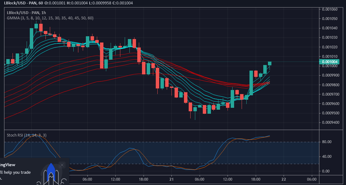Click the header open value O:0.001001
The image size is (346, 185).
click(55, 3)
